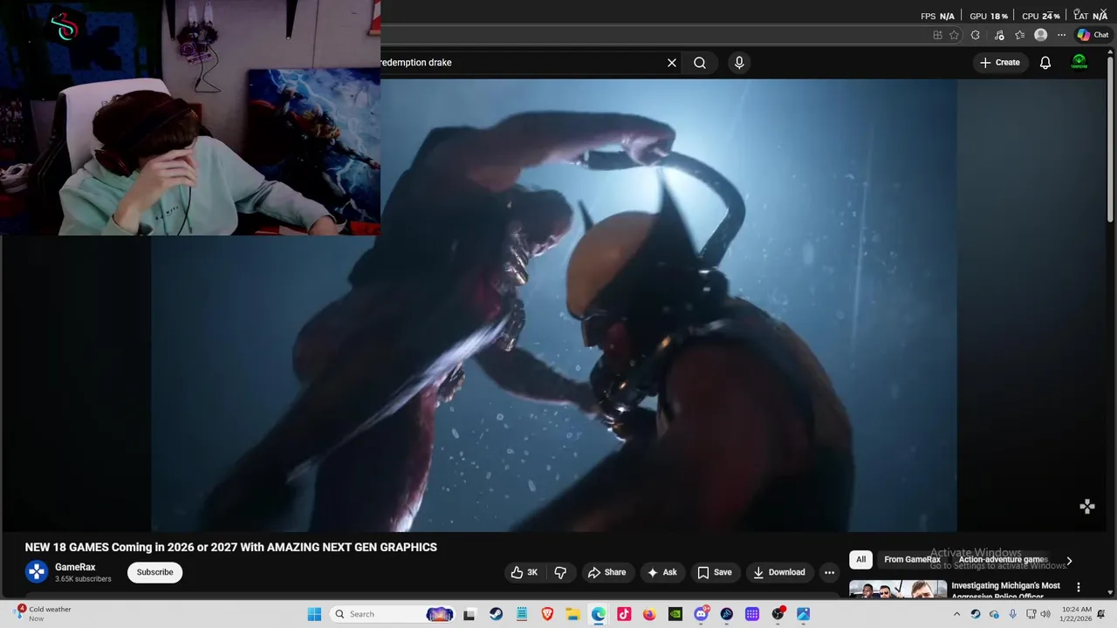Open the Investigating Michigan's Most video thumbnail
This screenshot has height=628, width=1117.
(x=898, y=589)
